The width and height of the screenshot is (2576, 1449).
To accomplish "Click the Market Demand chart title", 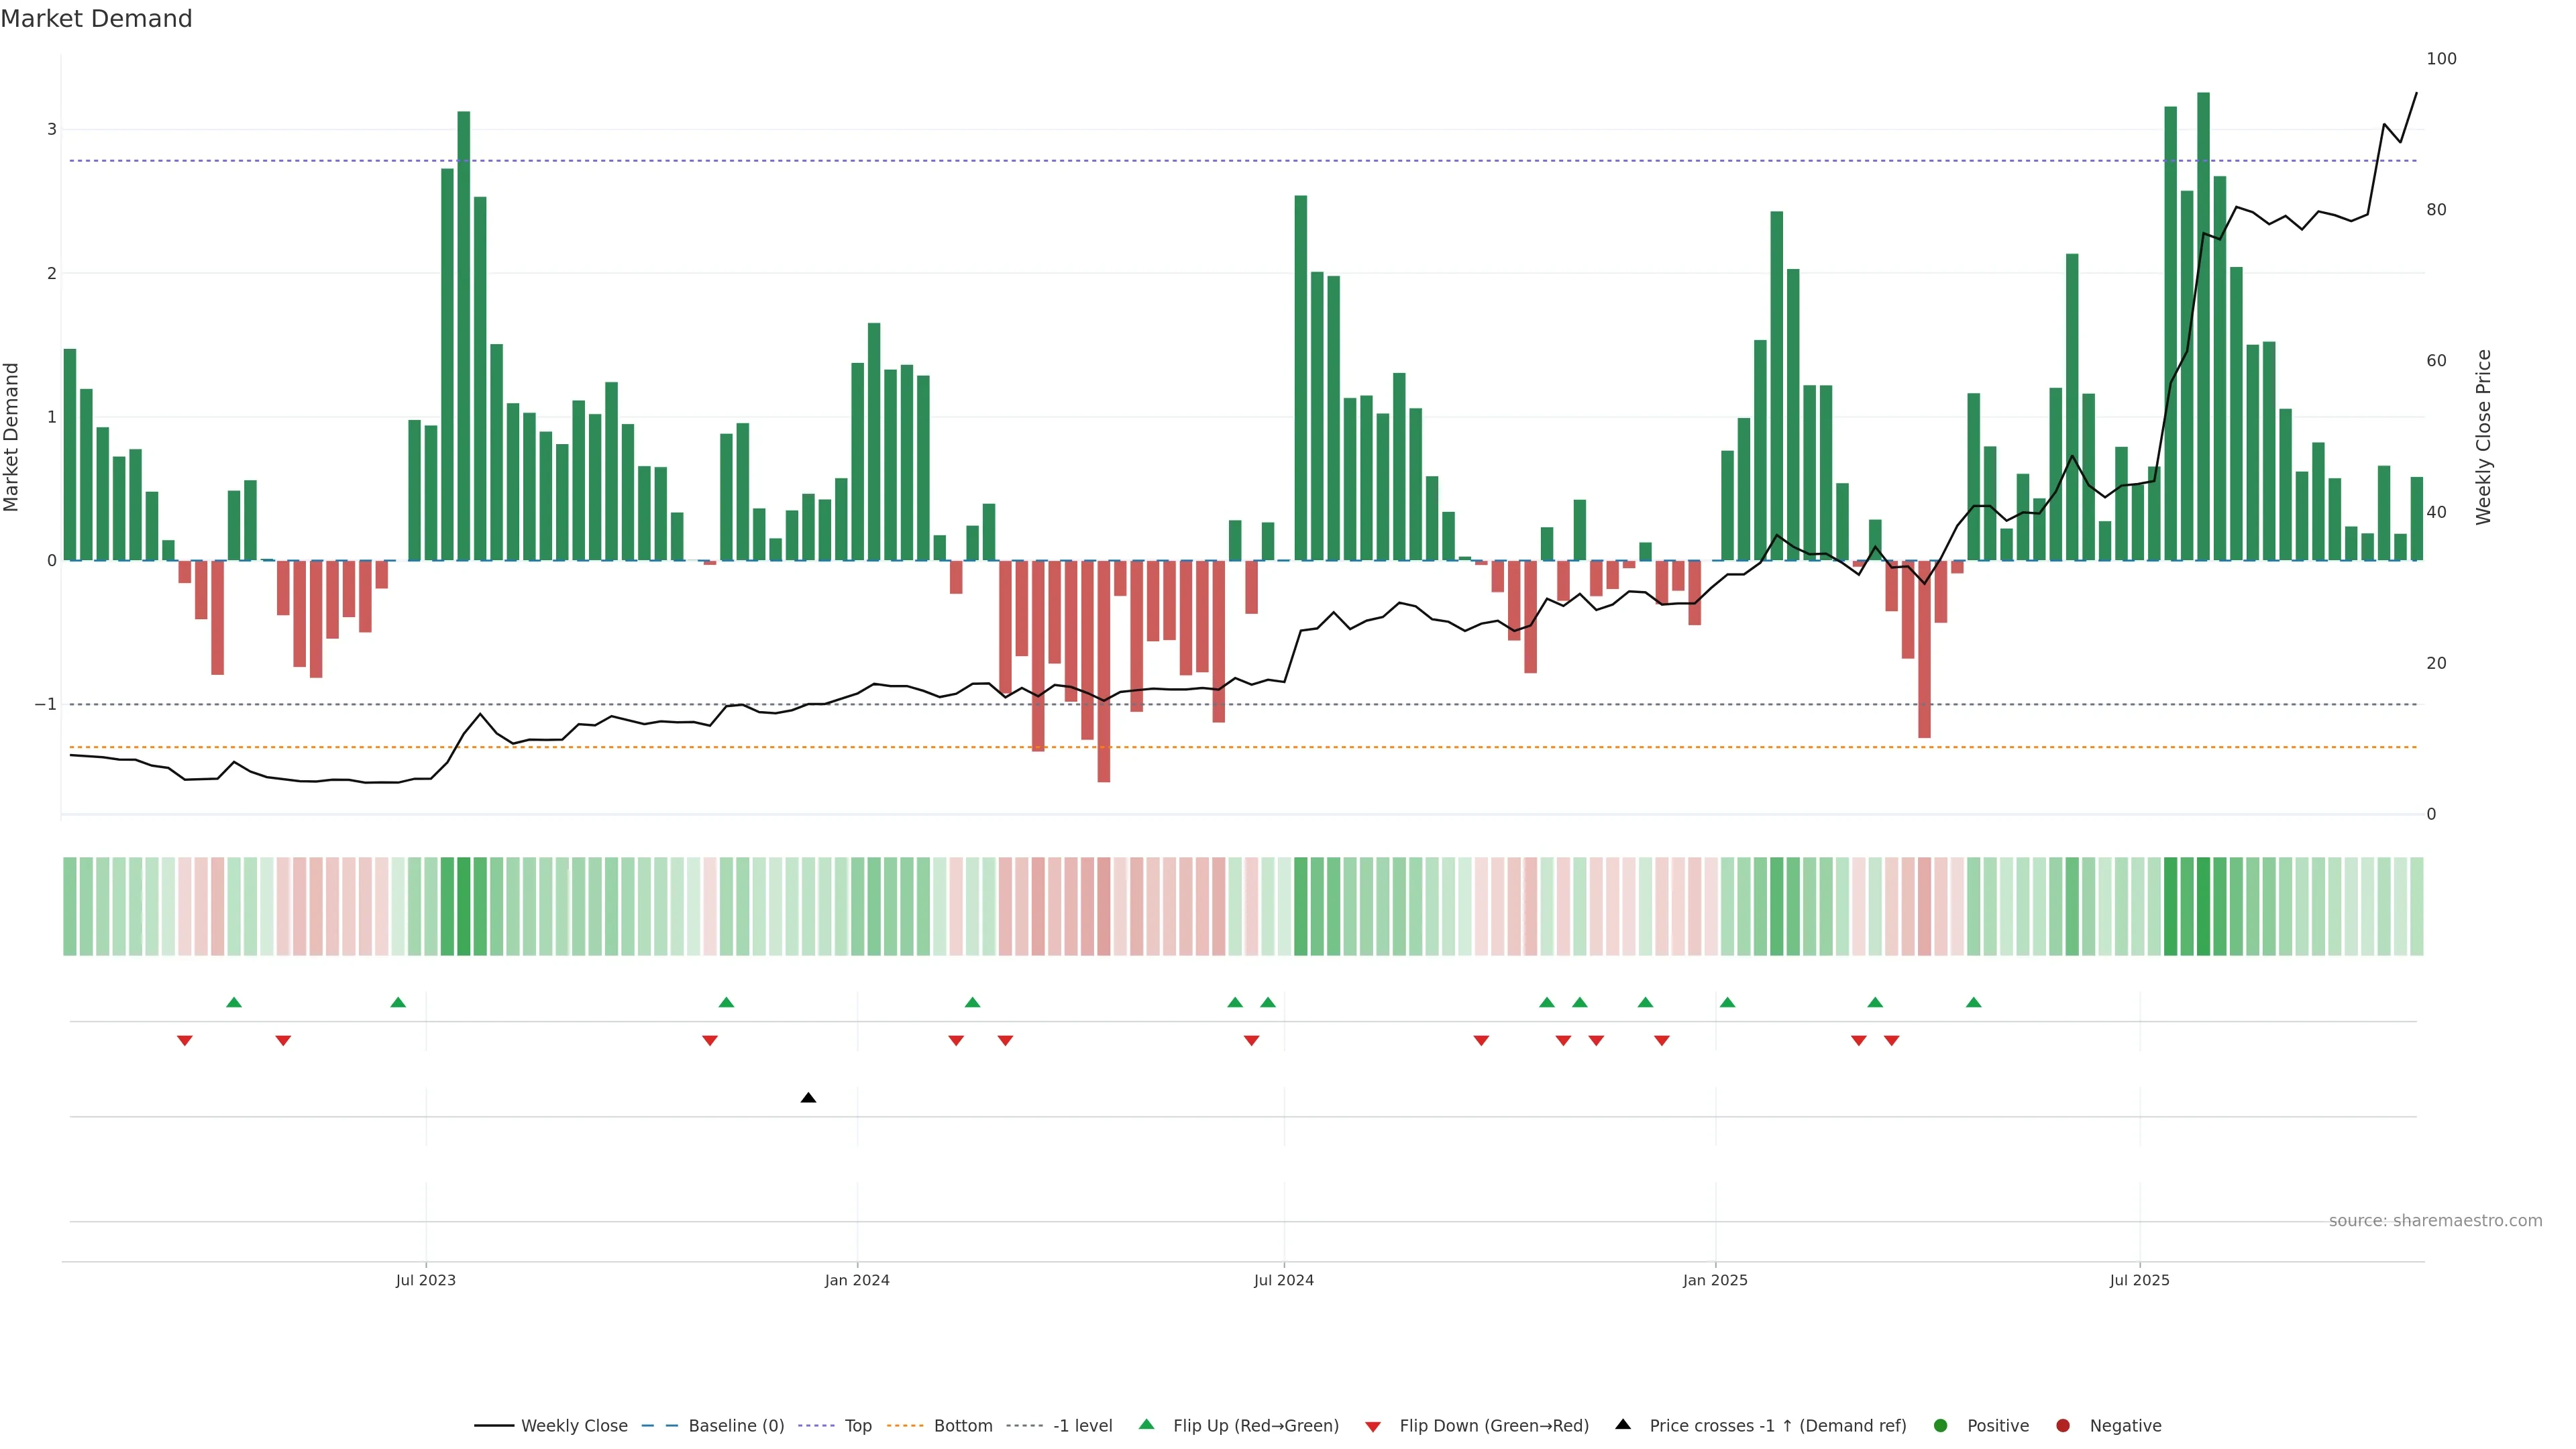I will pyautogui.click(x=96, y=19).
